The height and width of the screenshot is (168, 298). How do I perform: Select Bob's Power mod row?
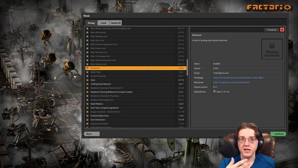135,48
